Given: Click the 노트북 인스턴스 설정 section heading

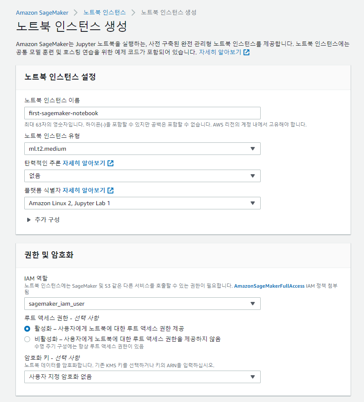Looking at the screenshot, I should click(60, 77).
